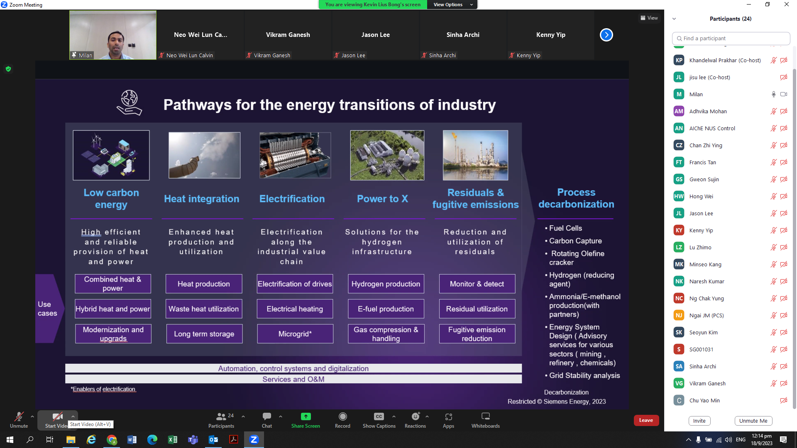Click the Unmute Me button
Viewport: 797px width, 448px height.
tap(753, 421)
